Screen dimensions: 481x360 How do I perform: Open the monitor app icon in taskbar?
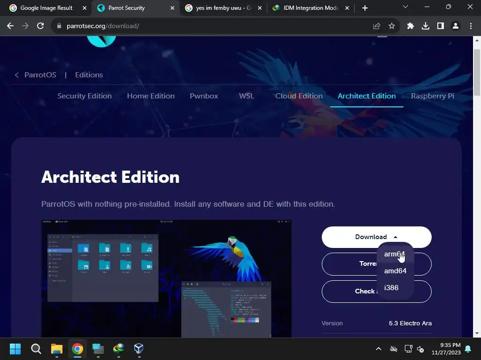tap(98, 349)
